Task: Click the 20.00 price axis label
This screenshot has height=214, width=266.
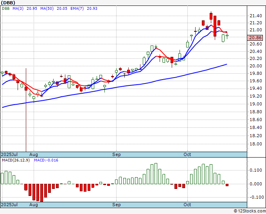Action: click(x=256, y=66)
